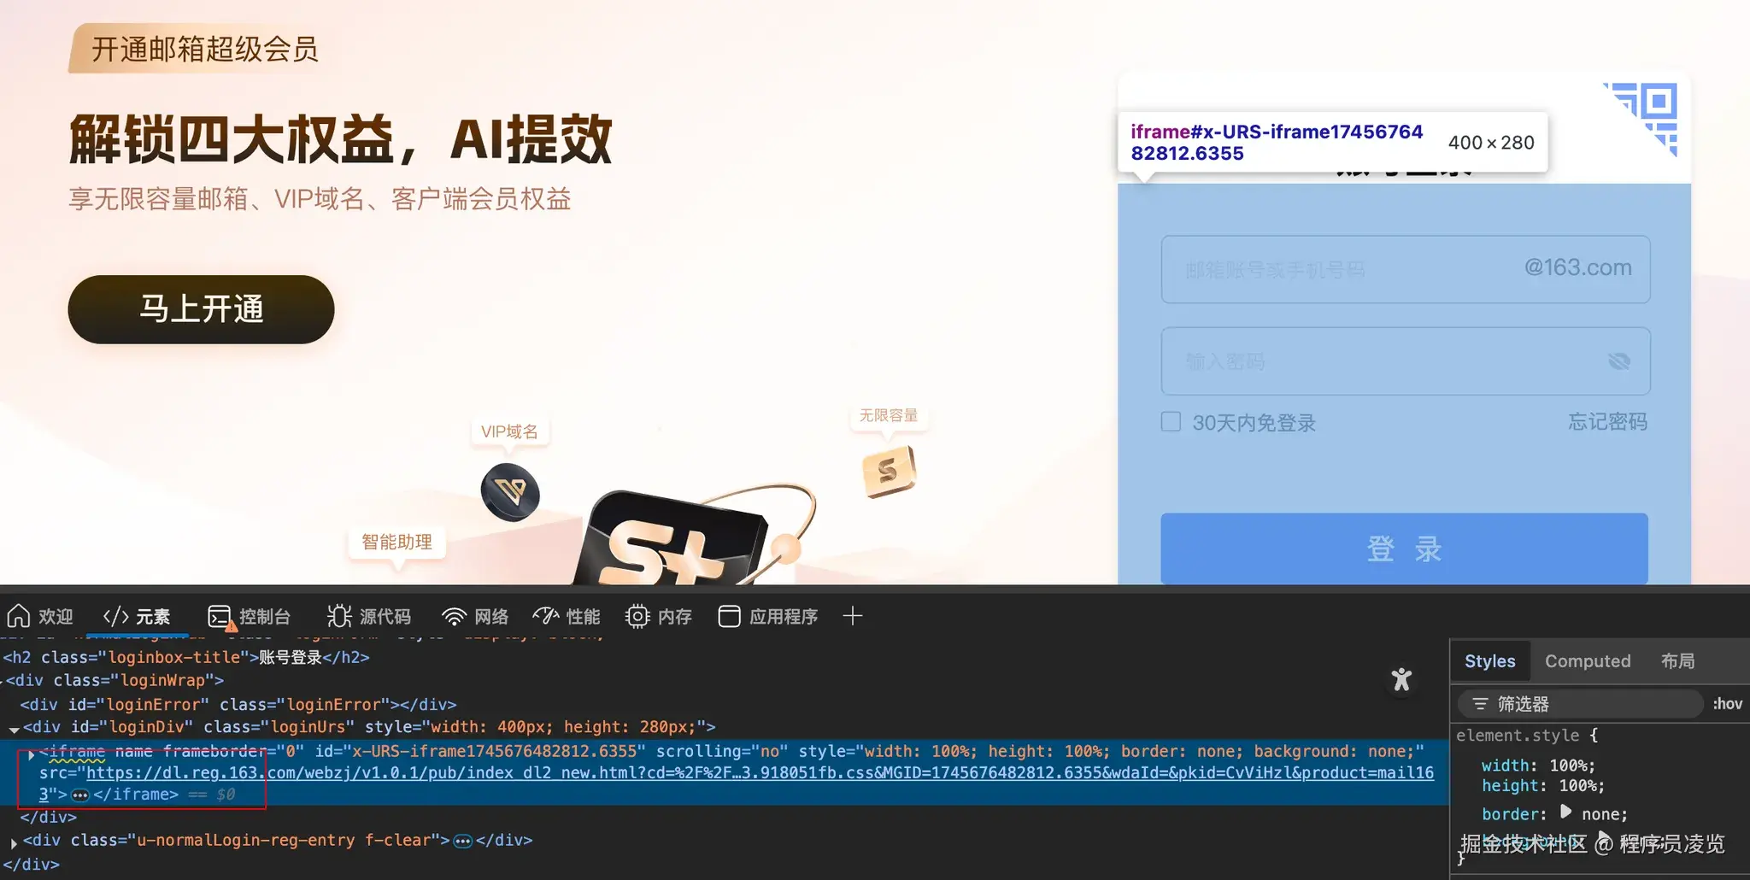Click the gauge icon of 性能 tab
This screenshot has height=880, width=1750.
pyautogui.click(x=545, y=616)
